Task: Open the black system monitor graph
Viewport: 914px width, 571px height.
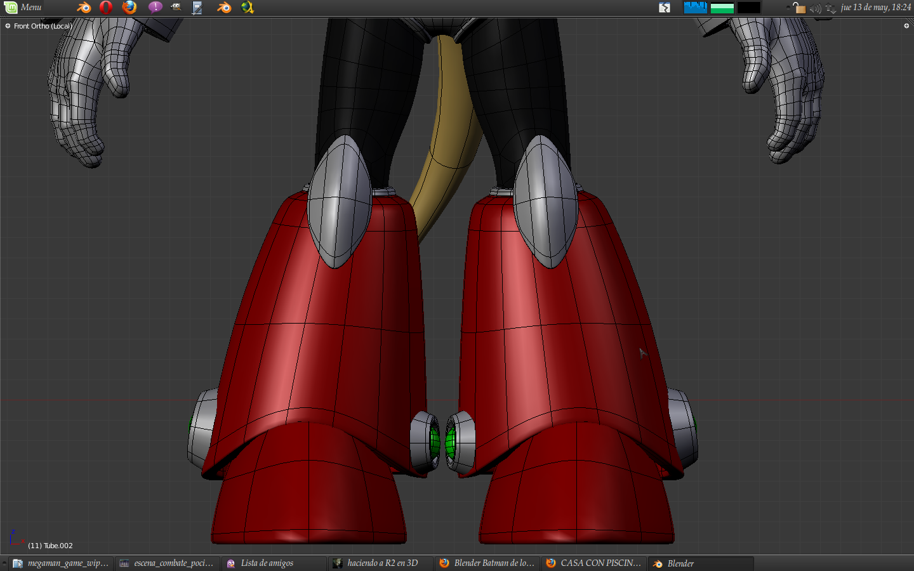Action: (749, 8)
